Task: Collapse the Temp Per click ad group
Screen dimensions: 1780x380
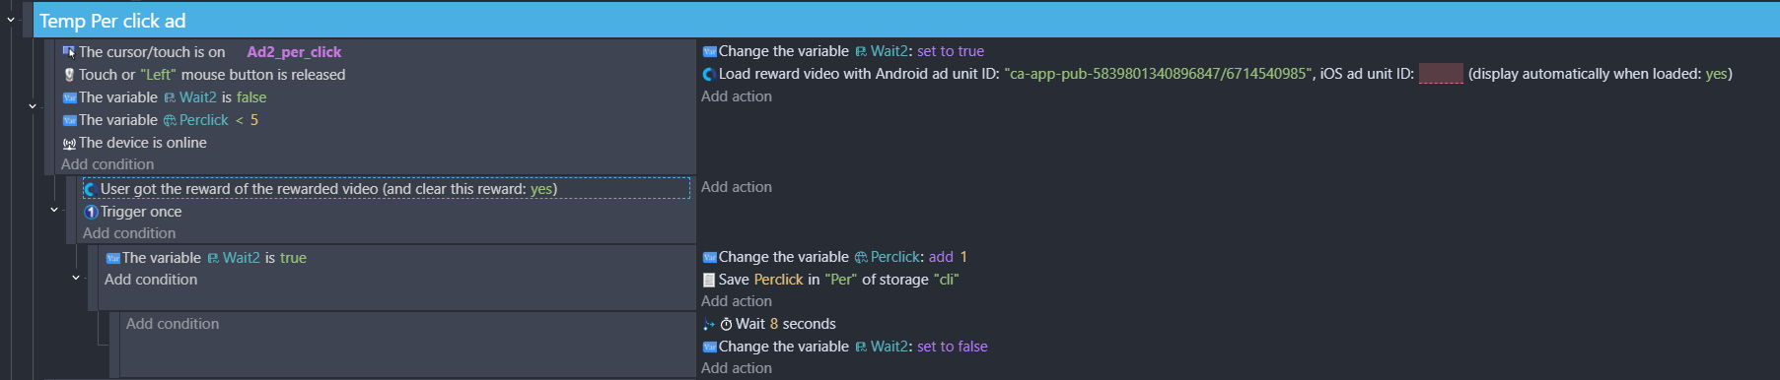Action: 11,19
